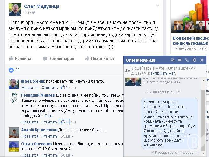Screen dimensions: 209x157
Task: Click the globe public privacy icon
Action: click(x=34, y=13)
